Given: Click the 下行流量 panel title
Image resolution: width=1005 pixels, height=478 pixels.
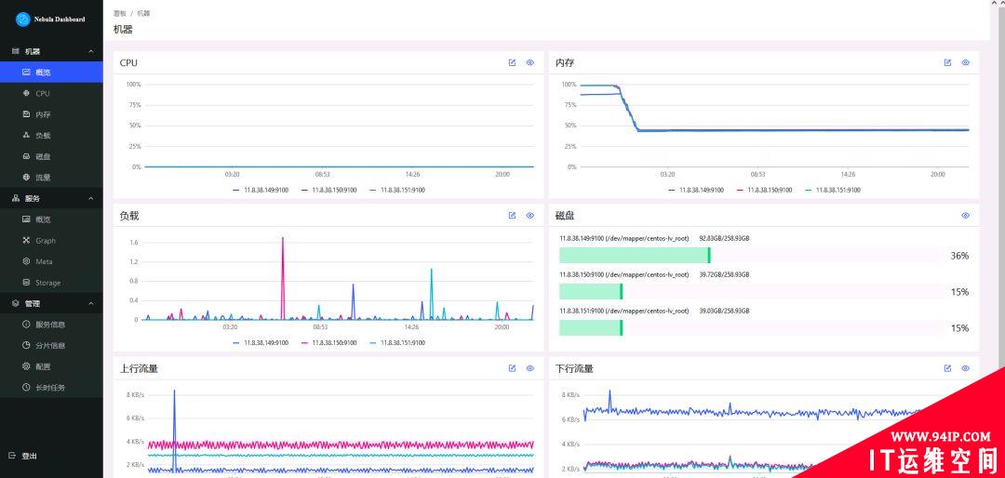Looking at the screenshot, I should pyautogui.click(x=574, y=369).
